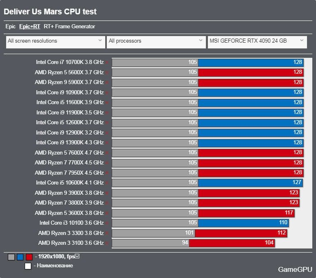Image resolution: width=316 pixels, height=278 pixels.
Task: Open the MSI GEFORCE RTX 4090 dropdown
Action: click(257, 42)
